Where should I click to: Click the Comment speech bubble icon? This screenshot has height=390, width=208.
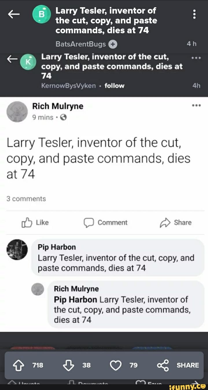[x=89, y=222]
